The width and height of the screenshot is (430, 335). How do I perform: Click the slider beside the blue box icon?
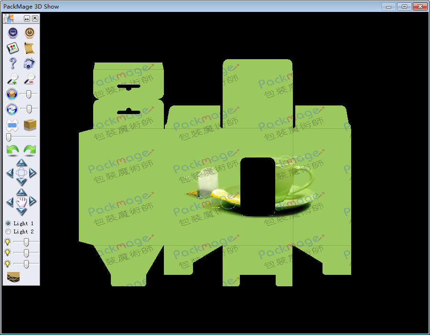click(x=29, y=94)
